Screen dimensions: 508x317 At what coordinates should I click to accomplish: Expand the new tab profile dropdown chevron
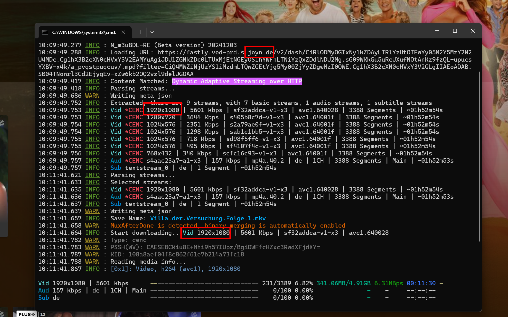(x=152, y=32)
